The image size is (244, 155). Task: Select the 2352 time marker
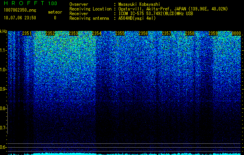coord(50,33)
